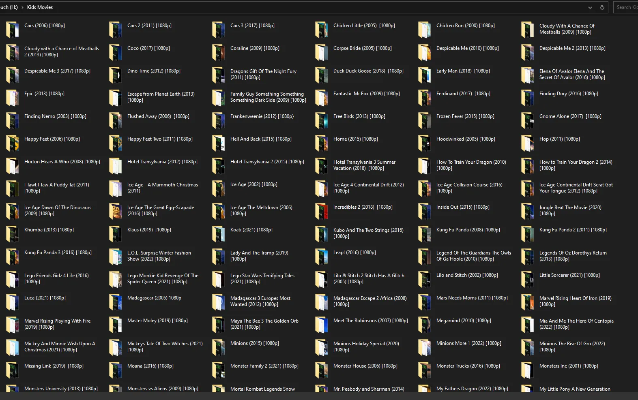Screen dimensions: 638x400
Task: Click the Hotel Transylvania (2012) folder icon
Action: pyautogui.click(x=116, y=166)
